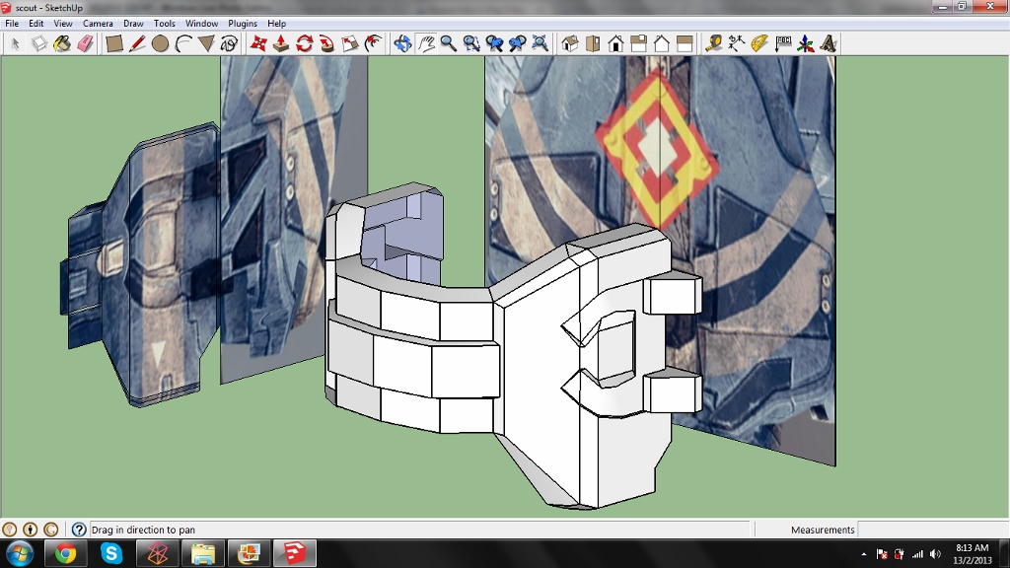The height and width of the screenshot is (568, 1010).
Task: Open Google Chrome from the taskbar
Action: pos(65,553)
